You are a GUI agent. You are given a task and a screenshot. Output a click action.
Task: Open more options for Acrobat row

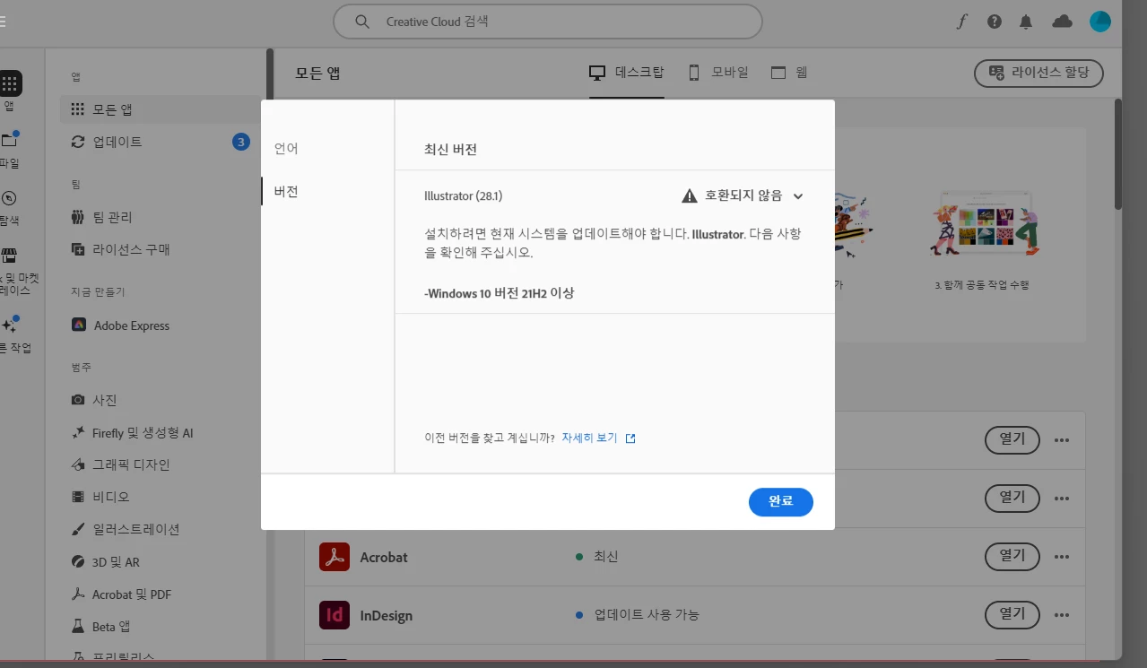[x=1062, y=557]
